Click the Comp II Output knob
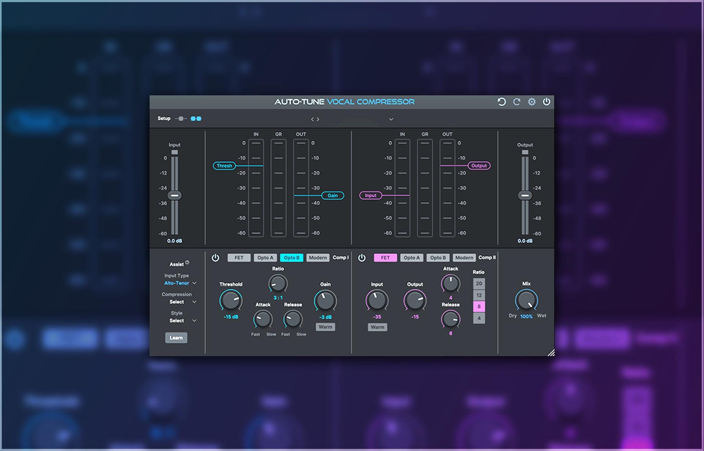This screenshot has height=451, width=704. click(415, 301)
